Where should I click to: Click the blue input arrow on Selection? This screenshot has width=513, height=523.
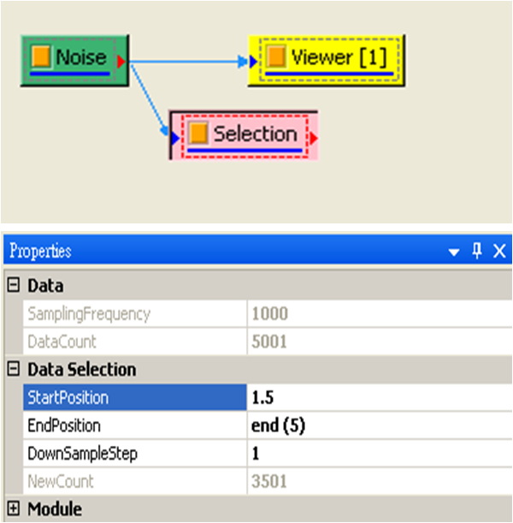coord(175,135)
